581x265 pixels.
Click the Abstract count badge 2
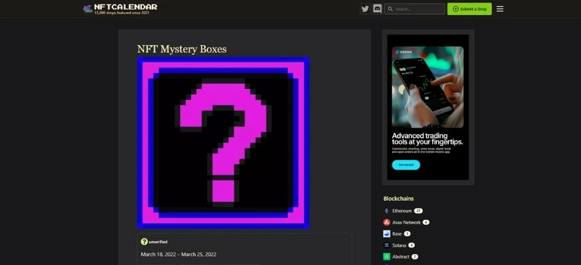click(x=414, y=257)
